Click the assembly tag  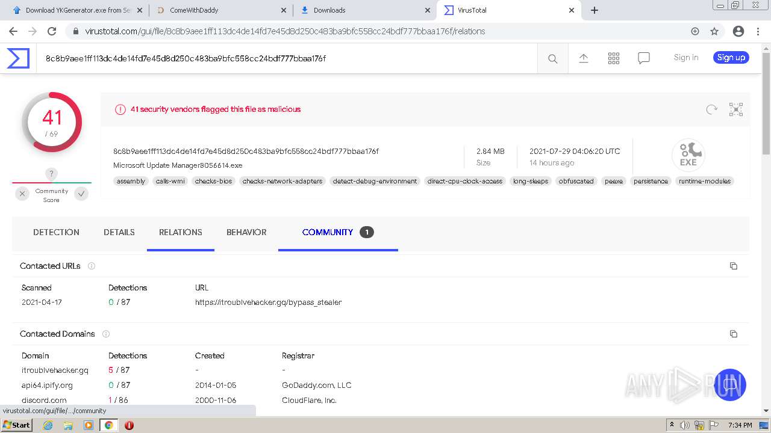[131, 181]
